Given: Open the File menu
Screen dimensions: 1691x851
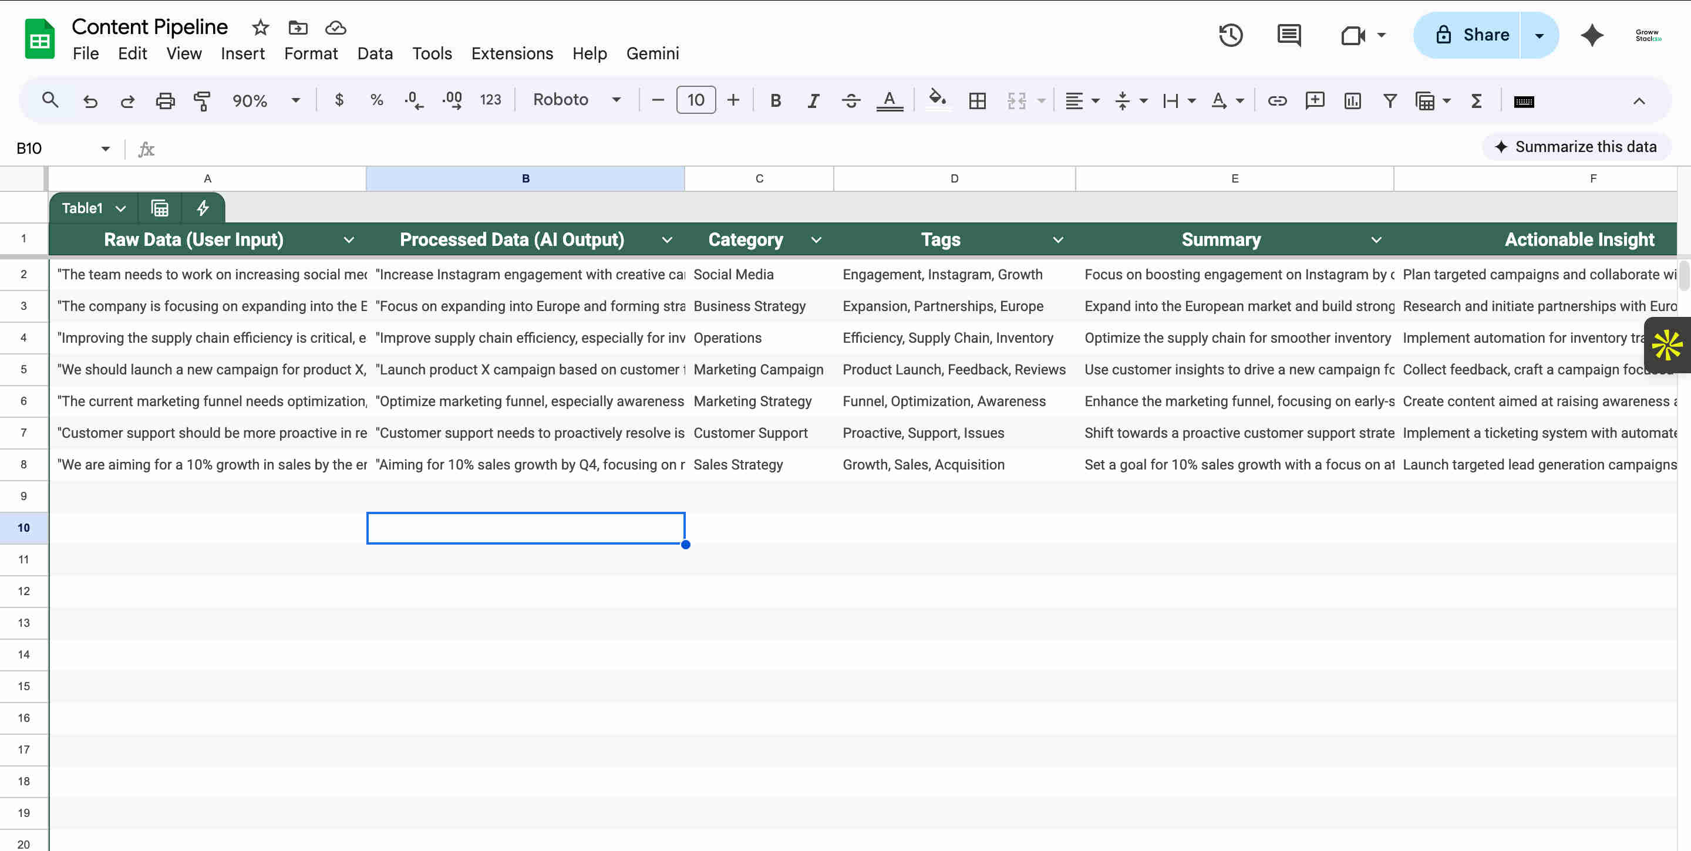Looking at the screenshot, I should click(x=85, y=53).
